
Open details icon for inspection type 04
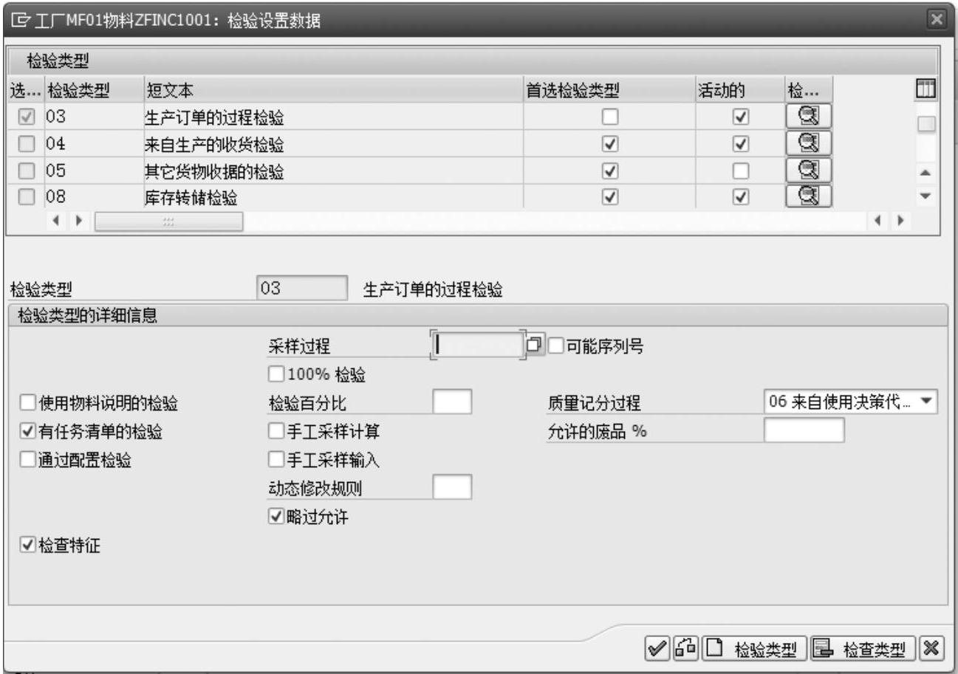pyautogui.click(x=808, y=142)
